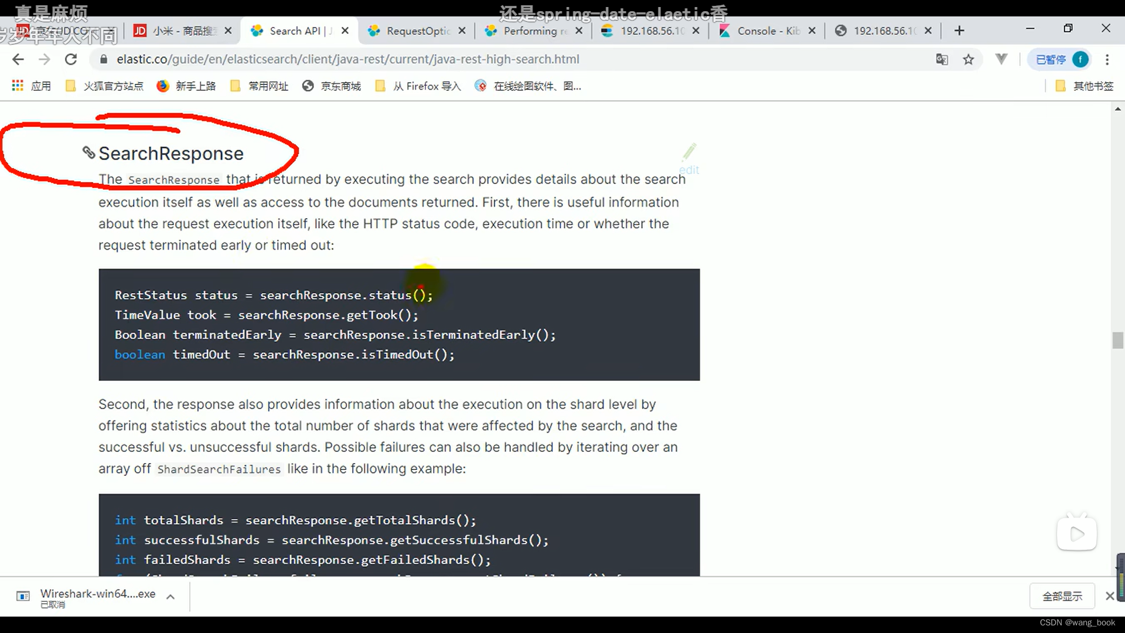Screen dimensions: 1125x633
Task: Close the Search API tab
Action: pos(345,30)
